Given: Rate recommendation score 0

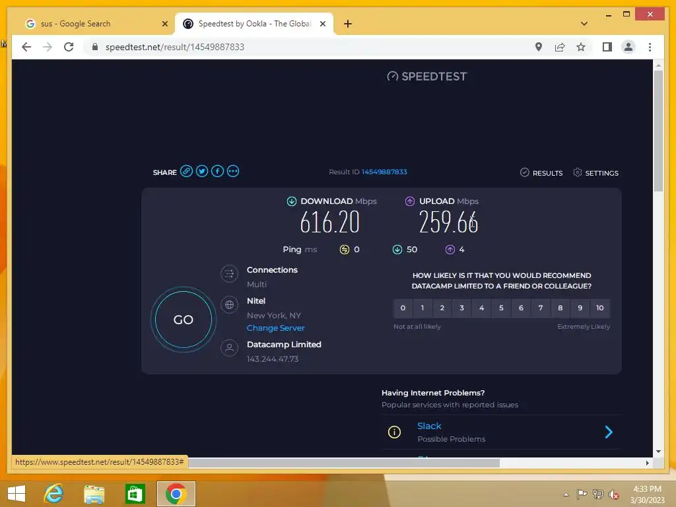Looking at the screenshot, I should click(x=403, y=308).
